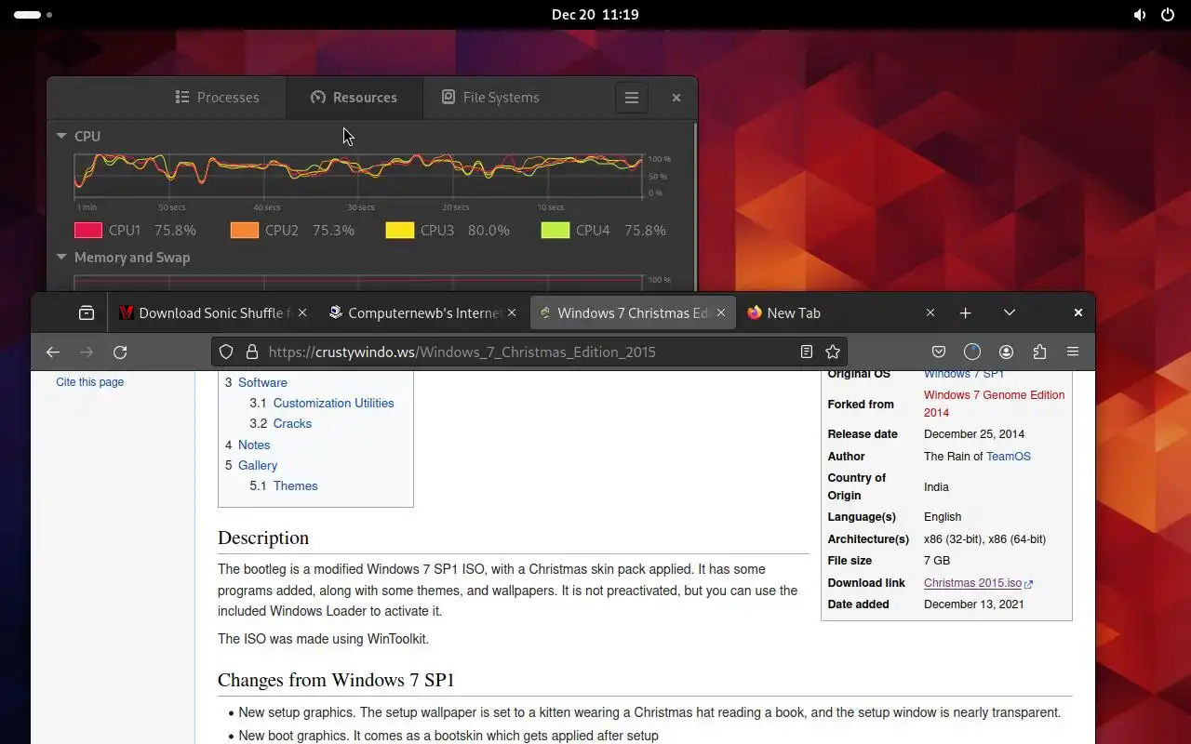Click the Description section heading
Screen dimensions: 1191x744
point(263,538)
